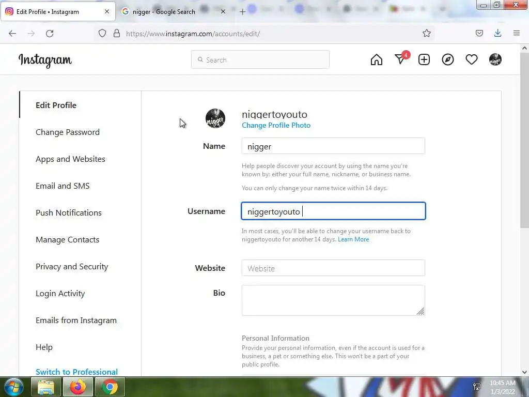Go to Instagram home feed icon

point(377,60)
